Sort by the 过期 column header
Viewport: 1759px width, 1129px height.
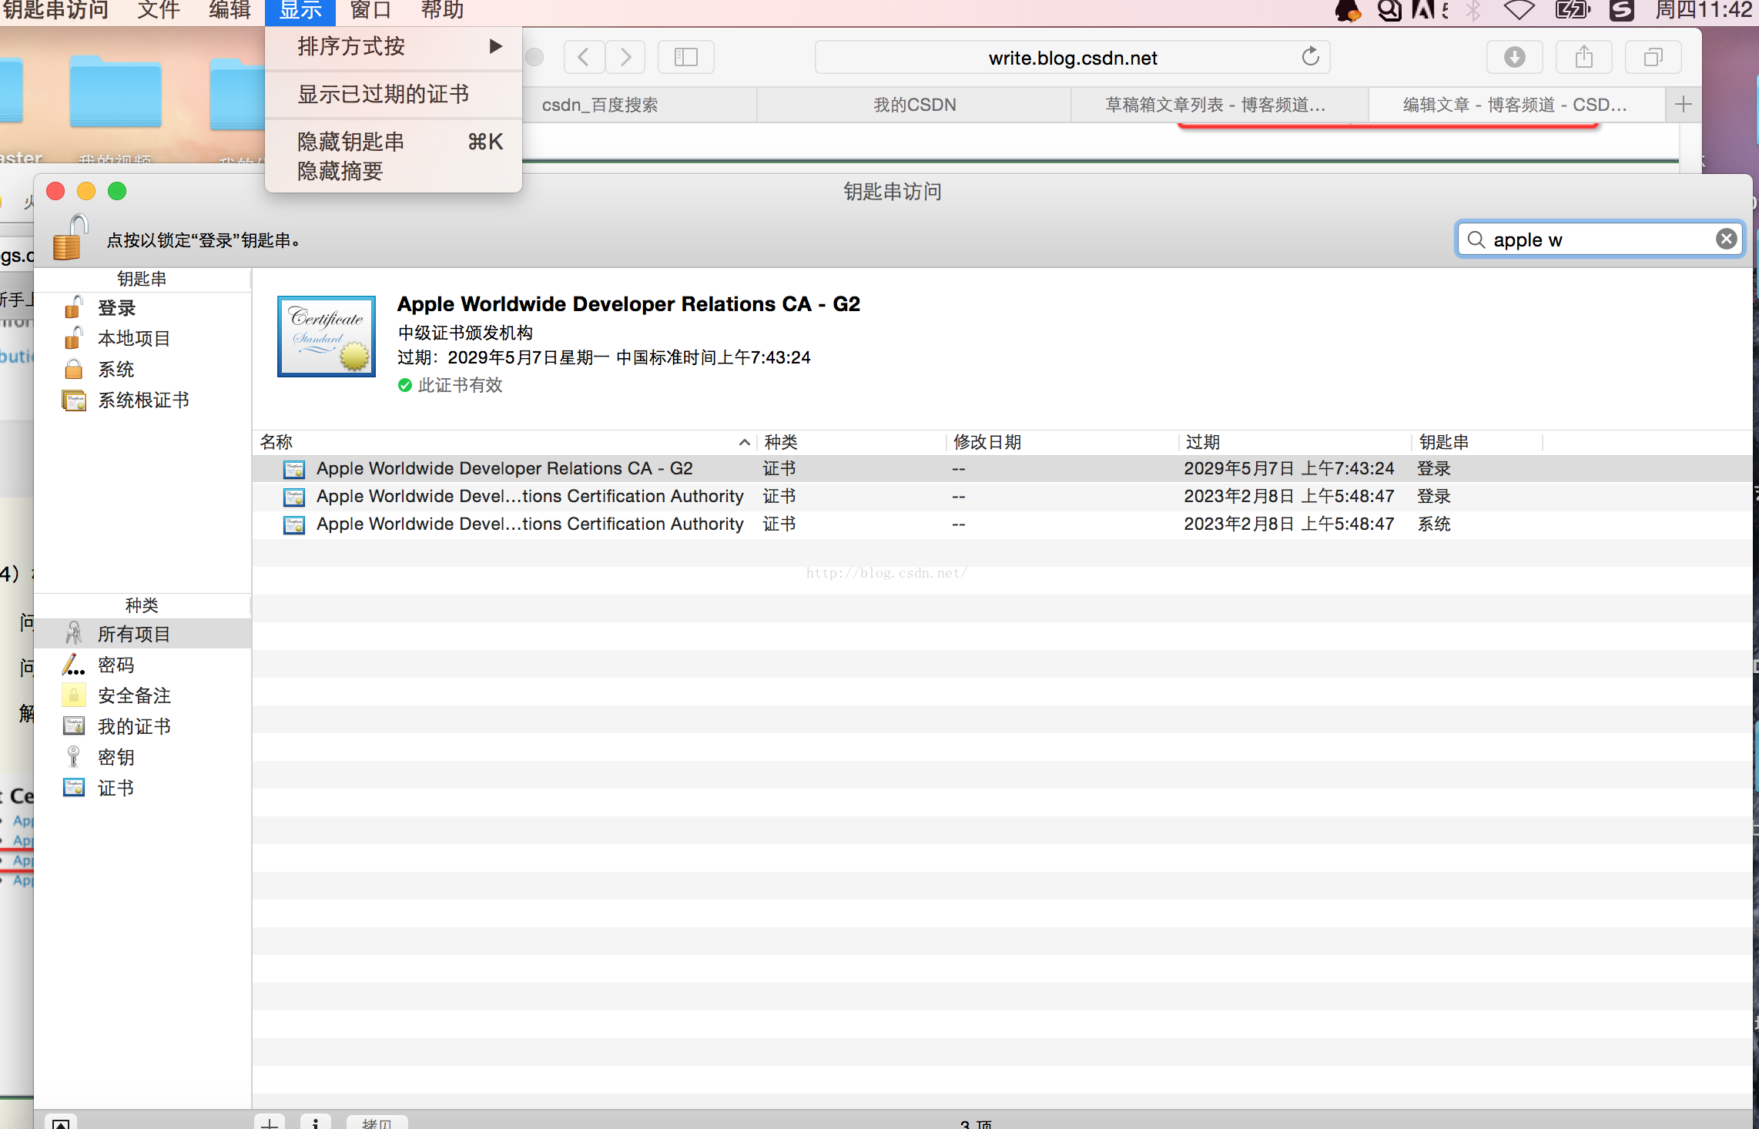pos(1295,442)
